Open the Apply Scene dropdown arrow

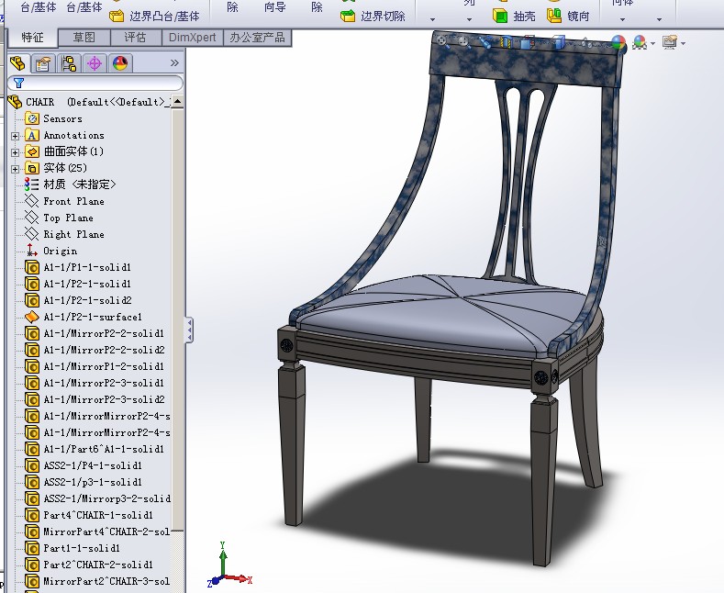click(652, 44)
